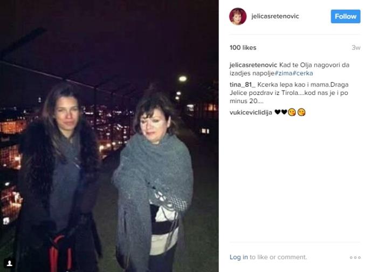
Task: Click the tina_81_ comment text about Tirola
Action: (x=289, y=93)
